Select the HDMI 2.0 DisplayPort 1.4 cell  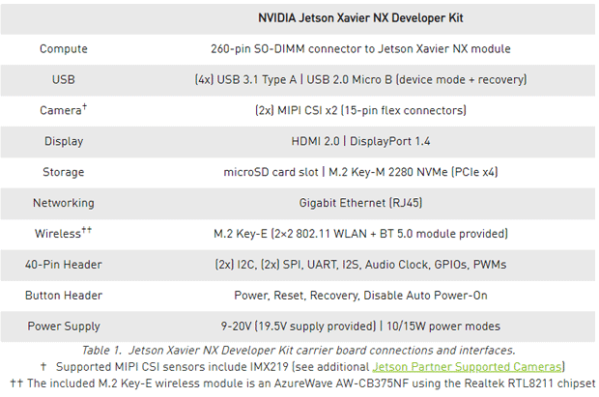[x=360, y=141]
